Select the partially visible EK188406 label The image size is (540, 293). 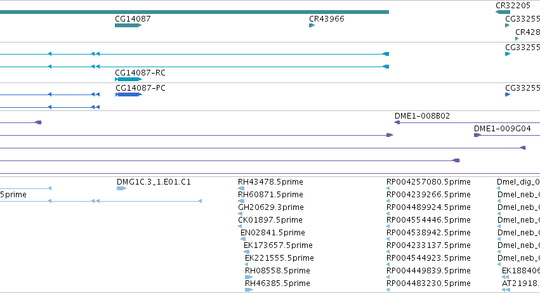(521, 271)
